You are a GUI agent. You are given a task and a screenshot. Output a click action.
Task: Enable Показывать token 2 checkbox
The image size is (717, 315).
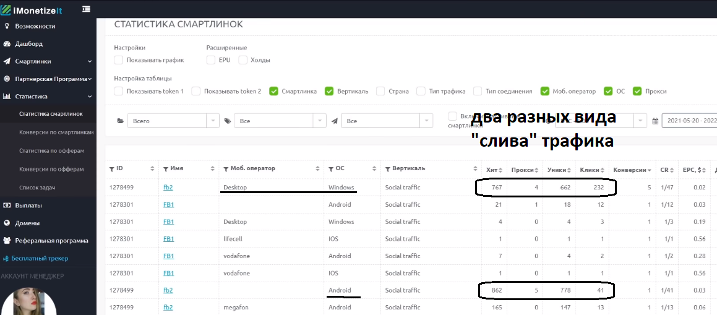click(196, 91)
